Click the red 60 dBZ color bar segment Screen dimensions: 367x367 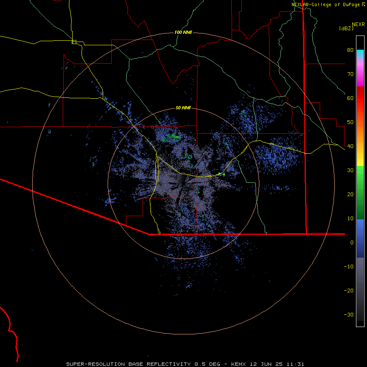[x=360, y=98]
